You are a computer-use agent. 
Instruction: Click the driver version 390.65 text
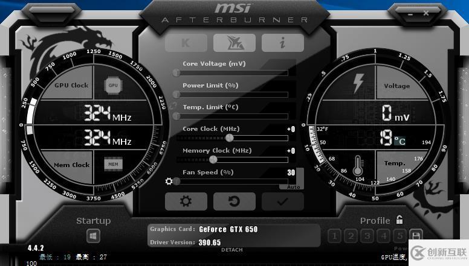pos(210,242)
